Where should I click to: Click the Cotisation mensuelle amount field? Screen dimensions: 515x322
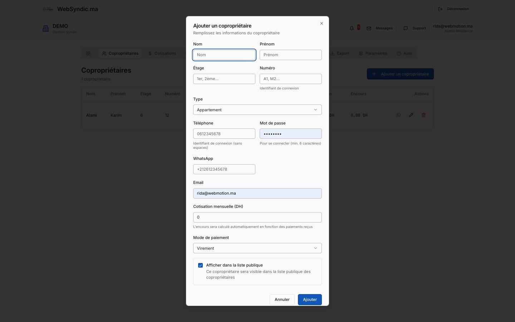pos(257,217)
